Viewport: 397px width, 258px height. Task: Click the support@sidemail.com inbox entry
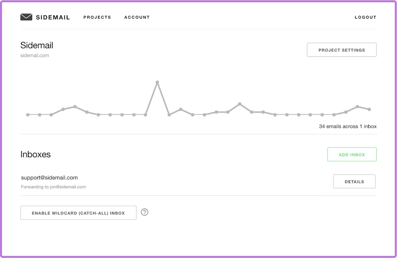coord(49,177)
